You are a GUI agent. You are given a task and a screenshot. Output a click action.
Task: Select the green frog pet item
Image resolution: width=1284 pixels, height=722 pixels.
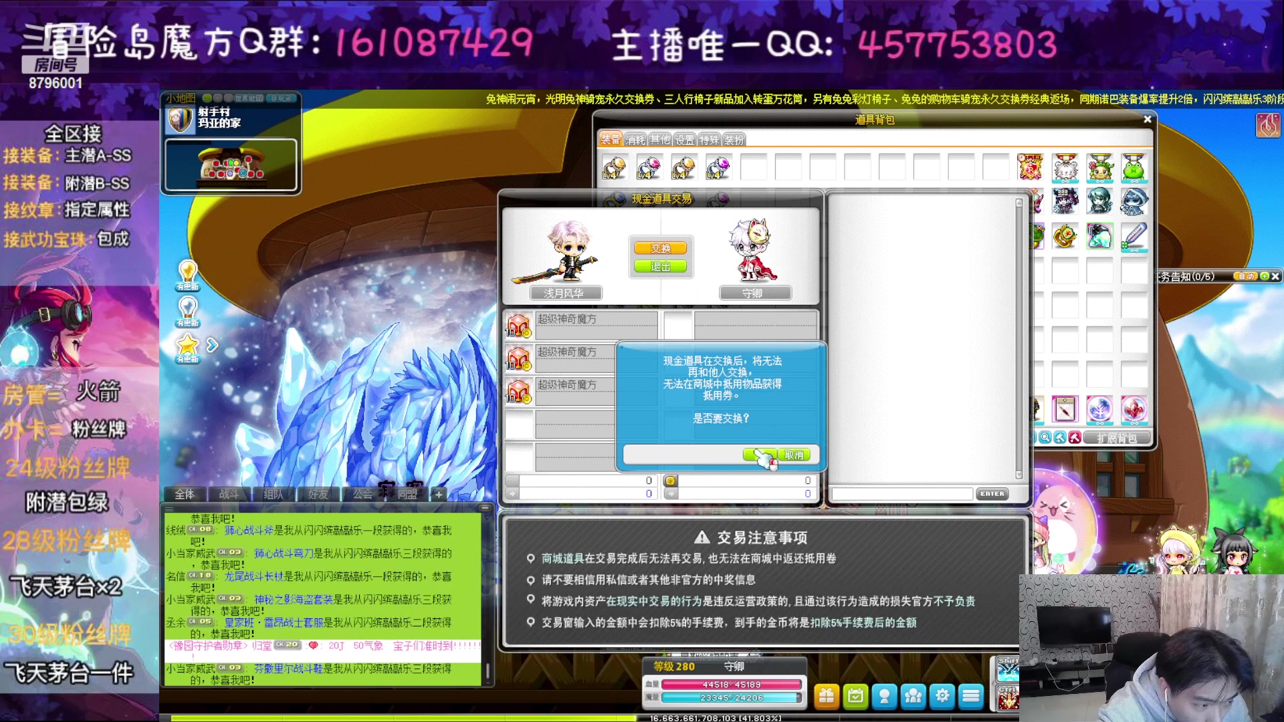[1135, 167]
